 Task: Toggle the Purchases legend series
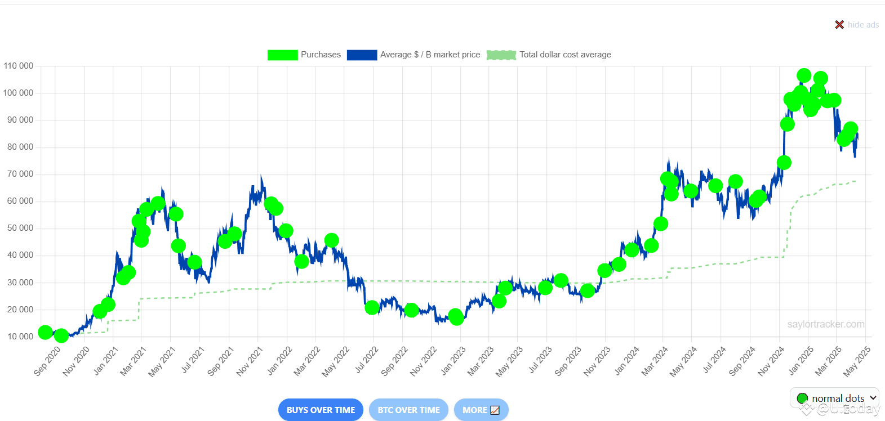tap(304, 55)
